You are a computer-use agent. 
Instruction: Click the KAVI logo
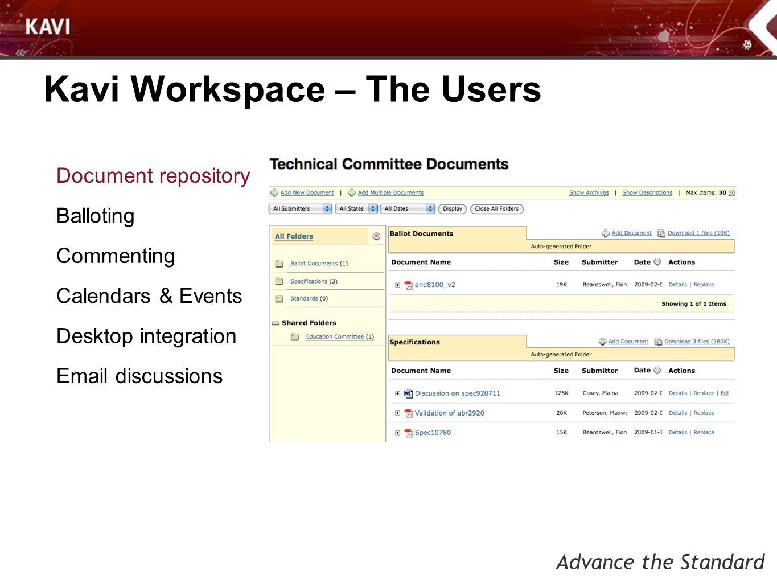point(48,27)
